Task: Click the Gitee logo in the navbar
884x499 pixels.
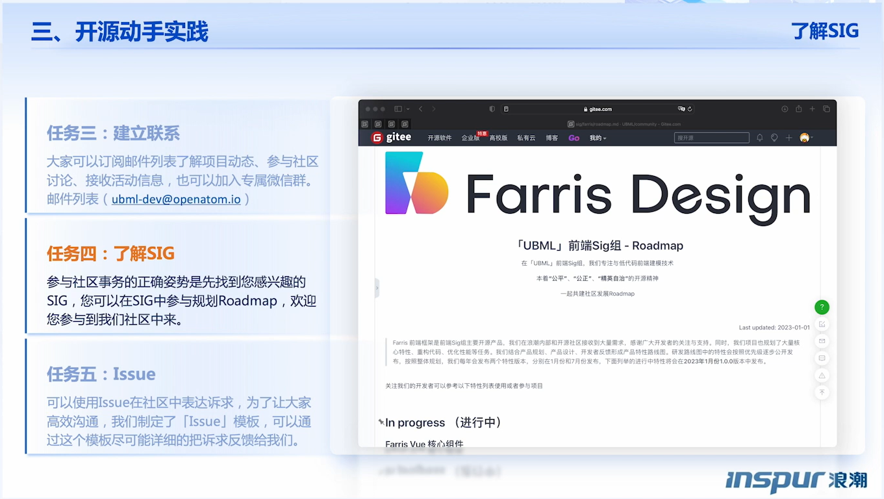Action: point(391,138)
